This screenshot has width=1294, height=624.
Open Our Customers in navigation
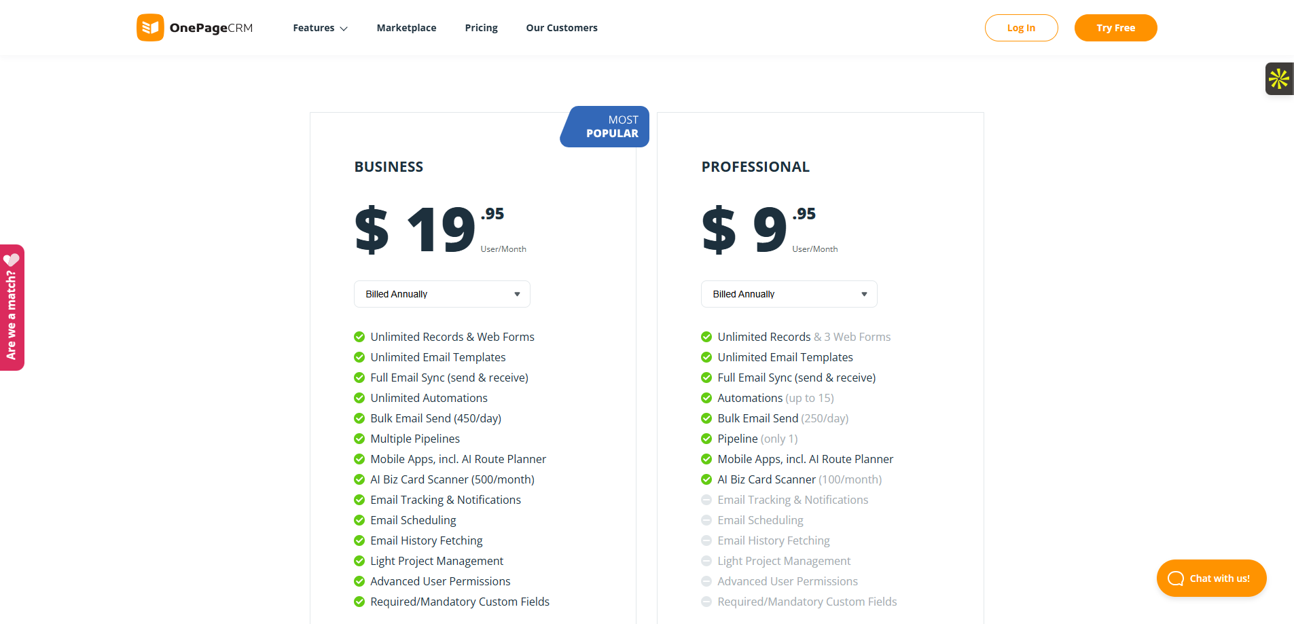pyautogui.click(x=562, y=28)
